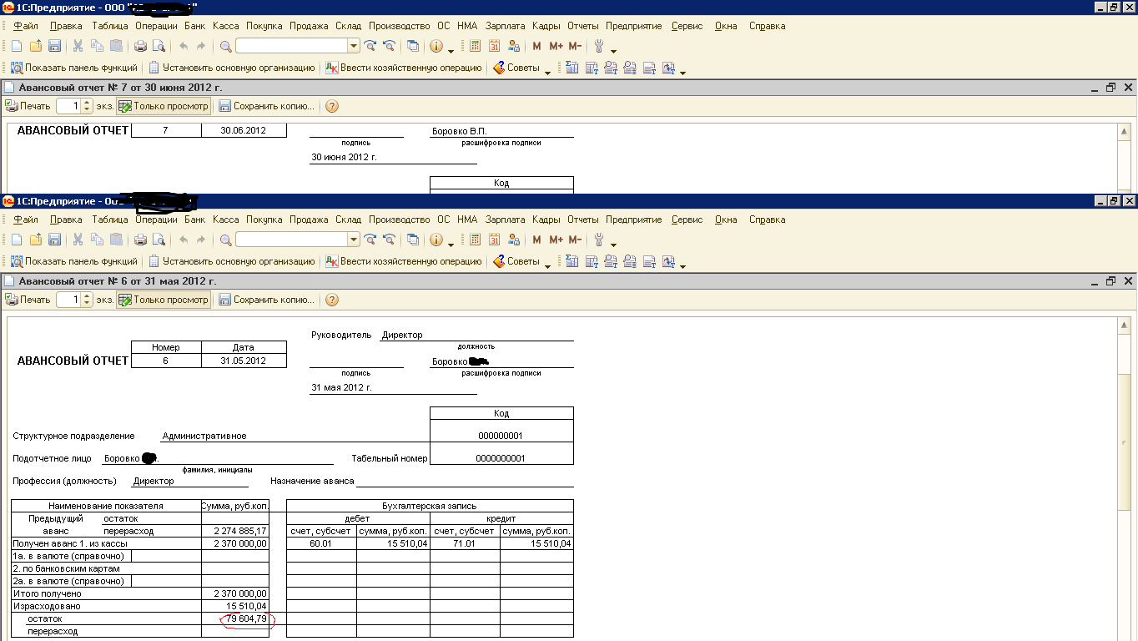Click 'Ввести хозяйственную операцию' in the lower window
Viewport: 1138px width, 641px height.
pyautogui.click(x=404, y=261)
